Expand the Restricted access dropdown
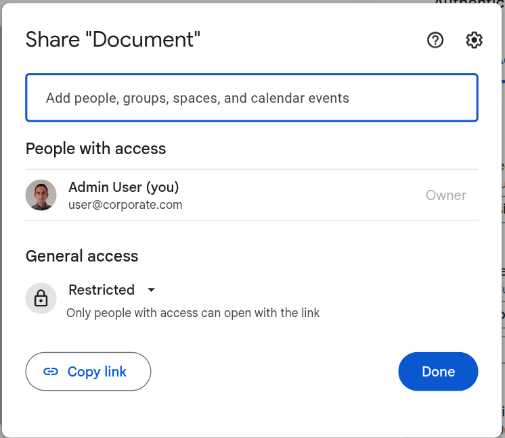 (112, 290)
